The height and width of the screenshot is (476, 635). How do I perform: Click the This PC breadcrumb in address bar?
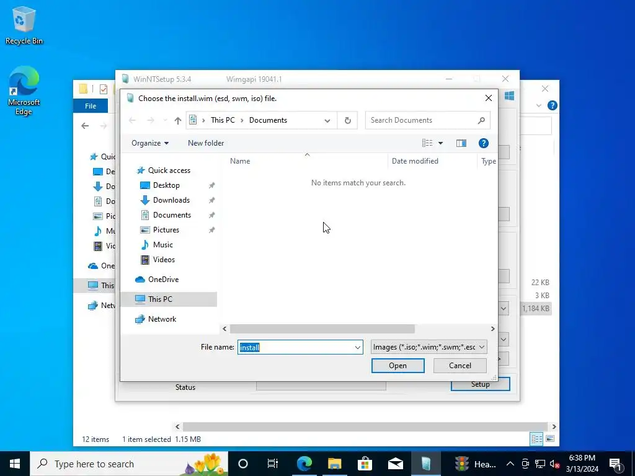tap(223, 120)
